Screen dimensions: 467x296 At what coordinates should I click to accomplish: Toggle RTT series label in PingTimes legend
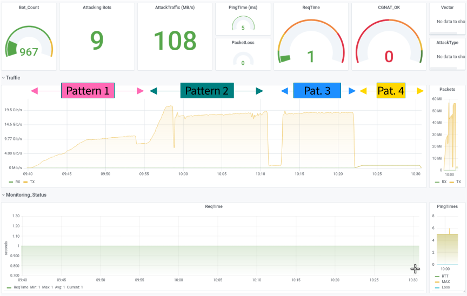click(x=445, y=277)
